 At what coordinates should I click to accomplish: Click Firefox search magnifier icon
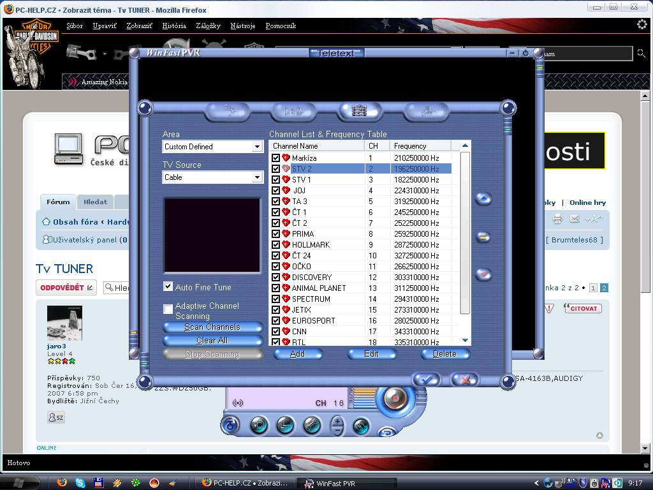pos(642,53)
